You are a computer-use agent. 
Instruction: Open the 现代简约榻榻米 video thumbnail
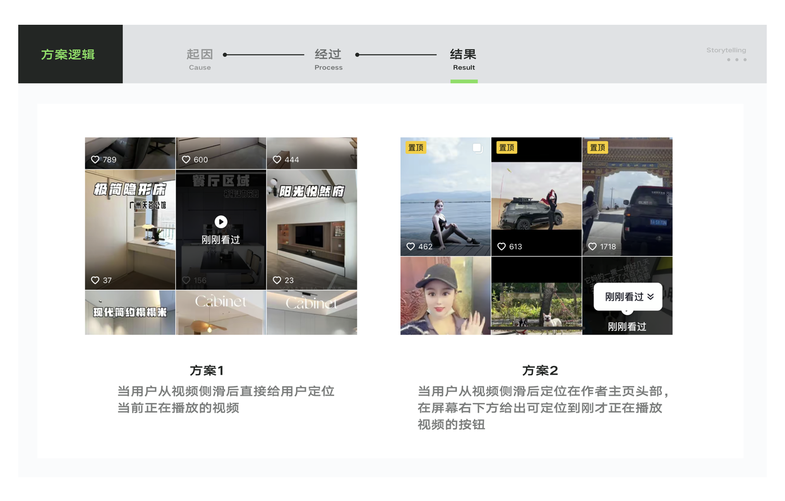[130, 312]
